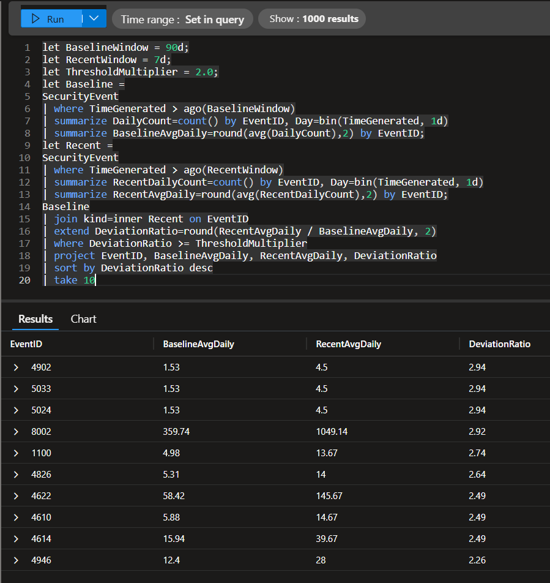Expand the row for EventID 4622

tap(16, 496)
